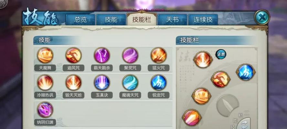Image resolution: width=287 pixels, height=129 pixels.
Task: Select the 魔魂天咒 teal skill icon
Action: 130,83
